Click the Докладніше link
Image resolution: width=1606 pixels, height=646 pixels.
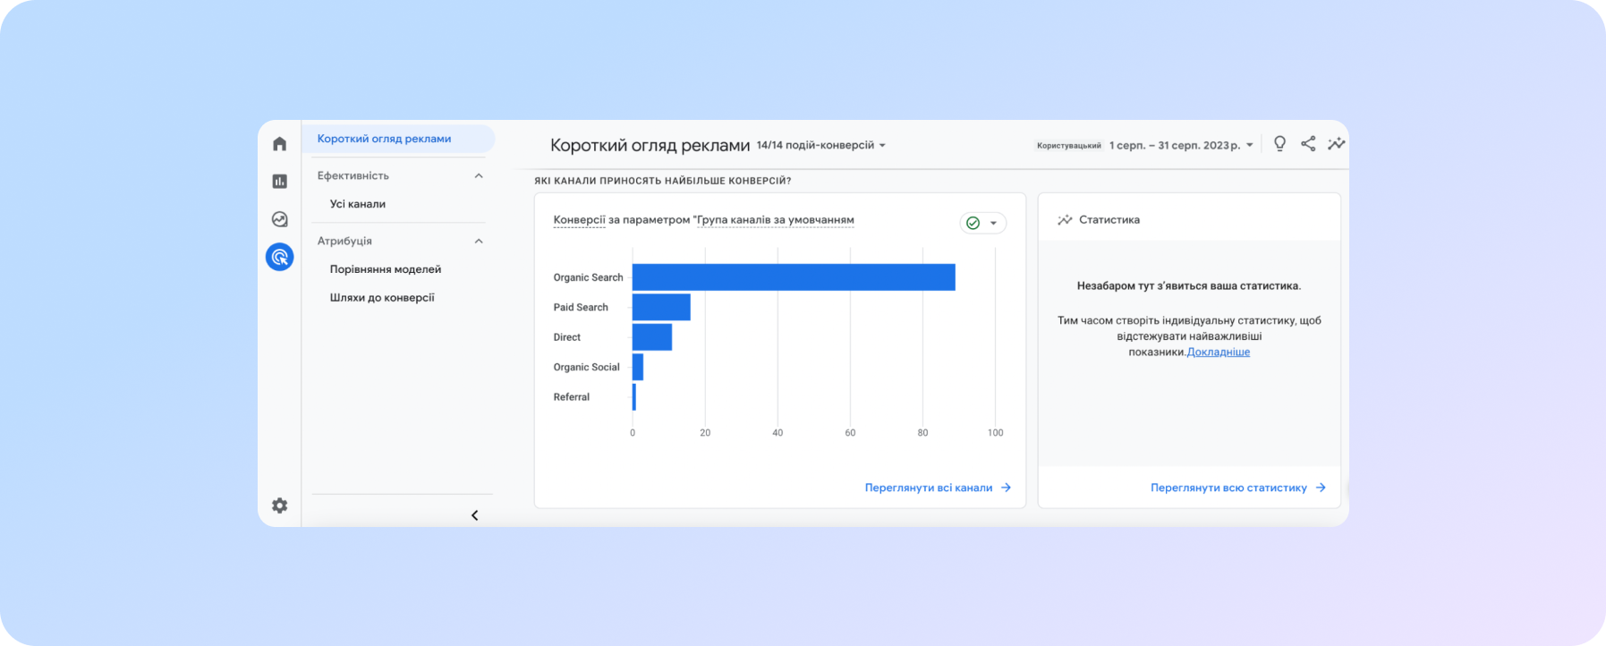[1218, 353]
